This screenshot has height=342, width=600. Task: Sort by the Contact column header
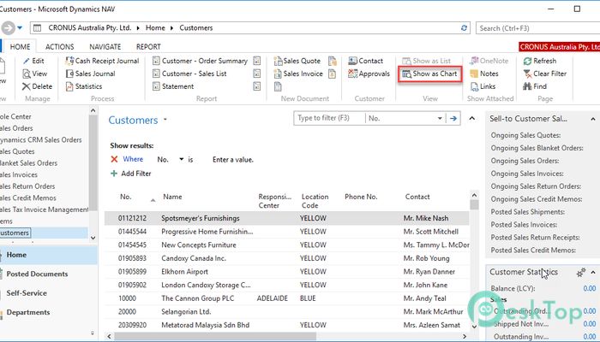pyautogui.click(x=417, y=197)
